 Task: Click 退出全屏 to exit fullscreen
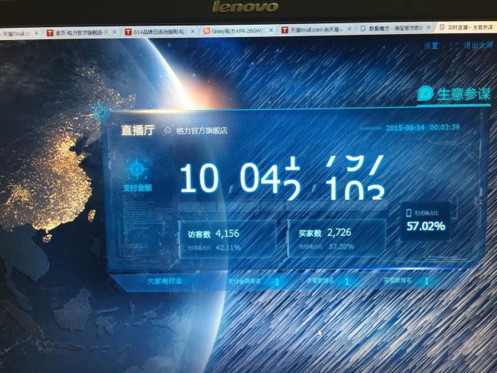pyautogui.click(x=478, y=45)
